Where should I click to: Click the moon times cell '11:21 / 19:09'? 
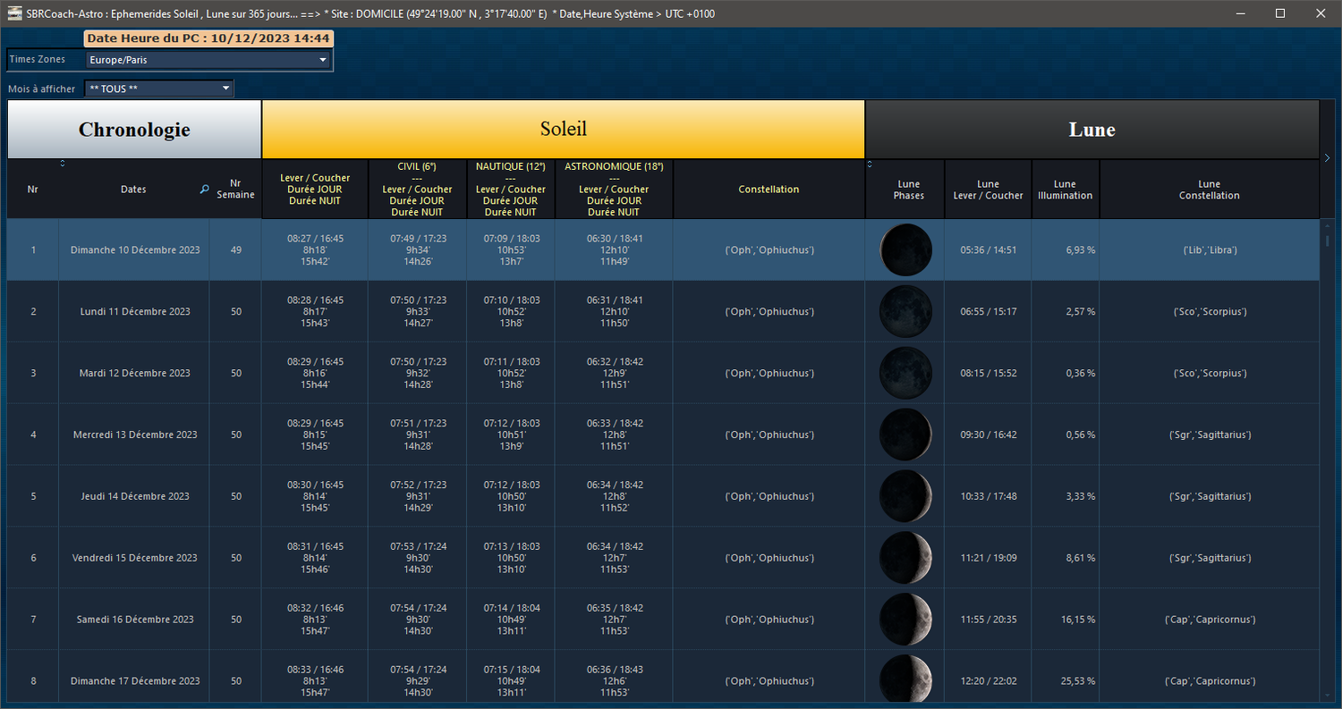click(989, 558)
